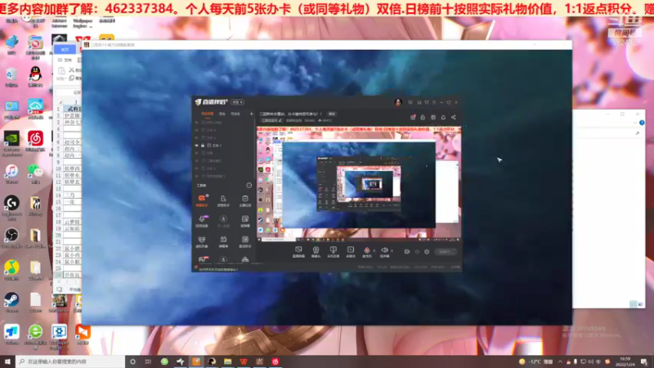
Task: Open the iTunes desktop icon
Action: tap(11, 173)
